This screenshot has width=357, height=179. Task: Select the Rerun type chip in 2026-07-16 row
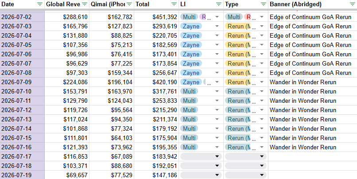point(238,148)
